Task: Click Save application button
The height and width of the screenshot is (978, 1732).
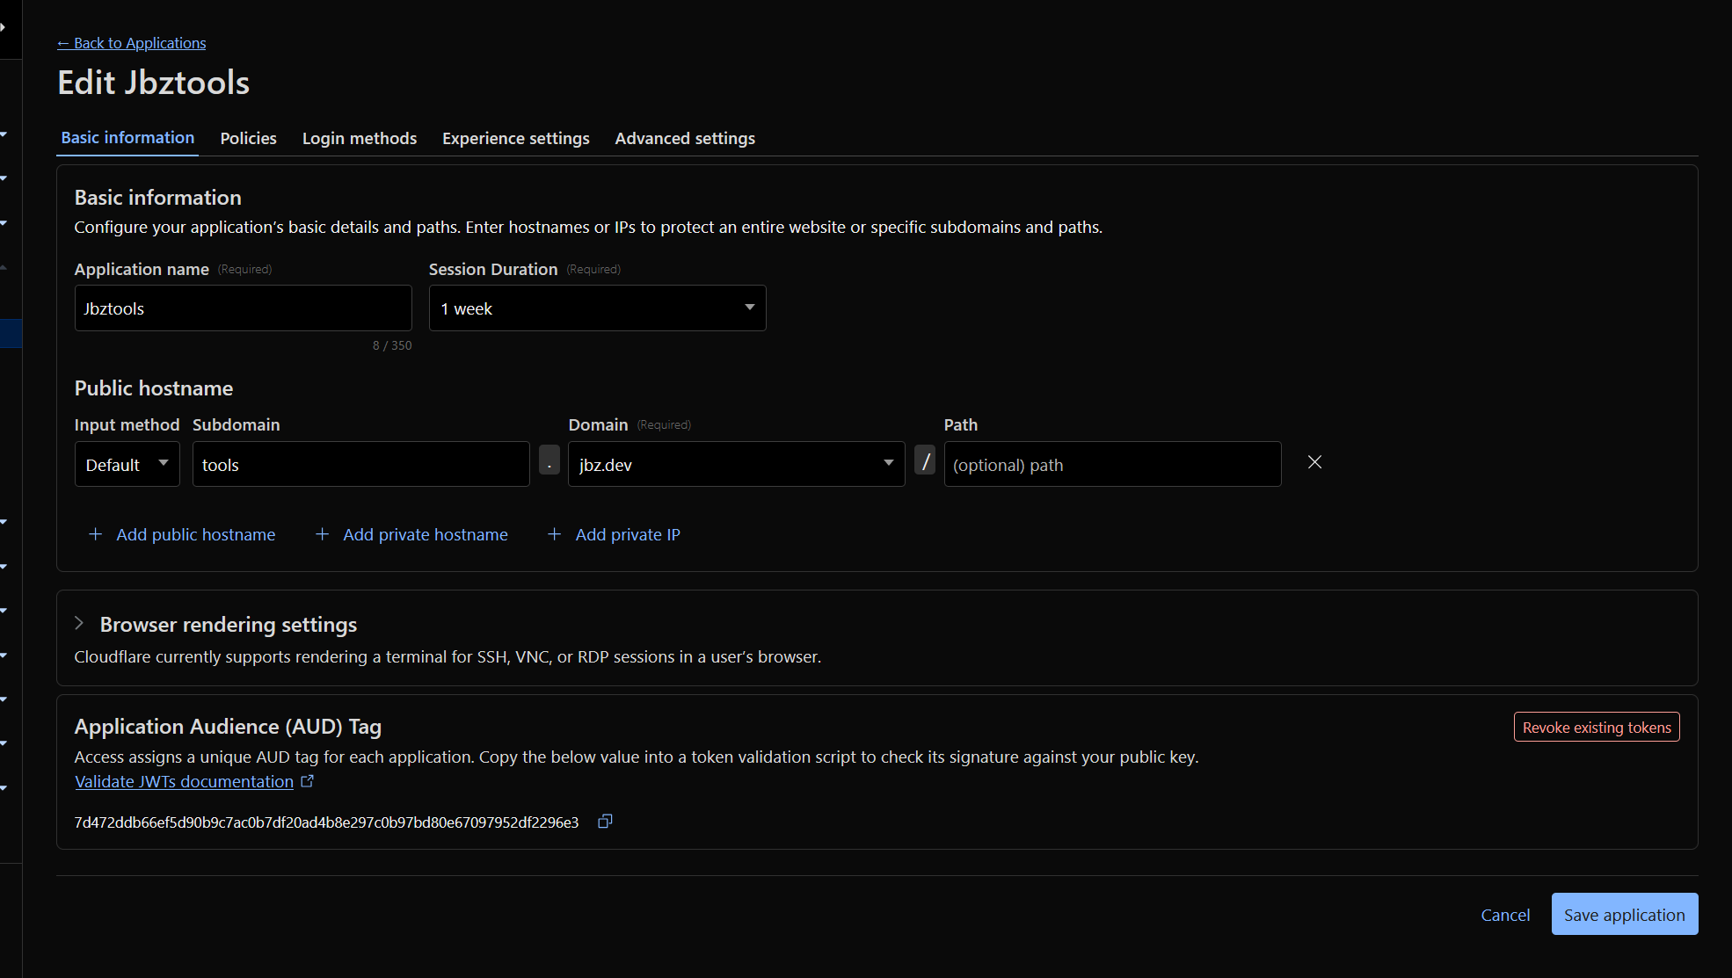Action: tap(1624, 915)
